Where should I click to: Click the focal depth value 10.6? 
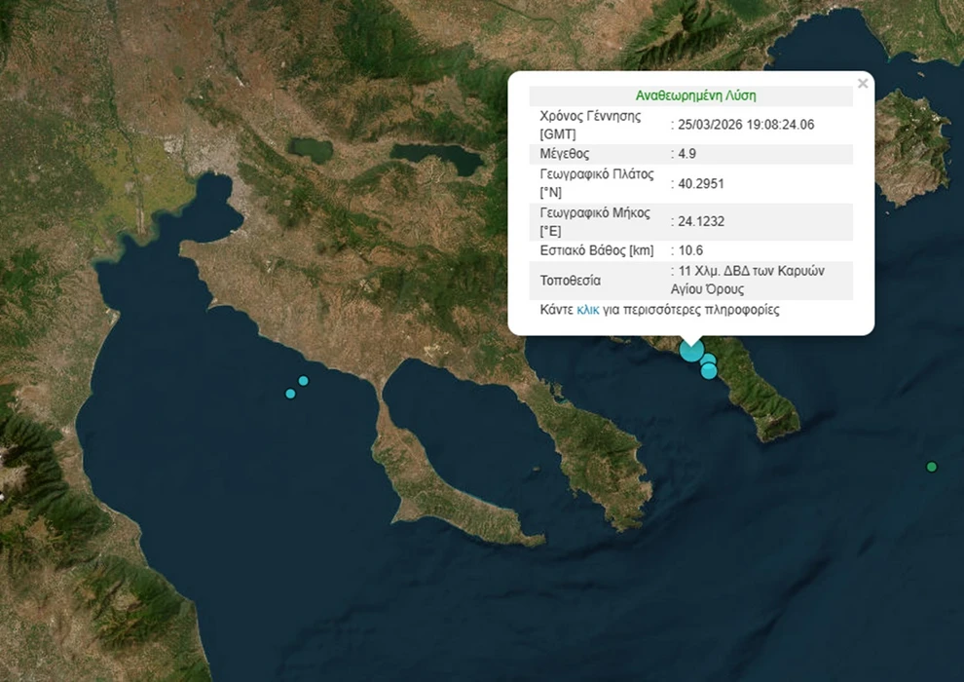pos(690,250)
